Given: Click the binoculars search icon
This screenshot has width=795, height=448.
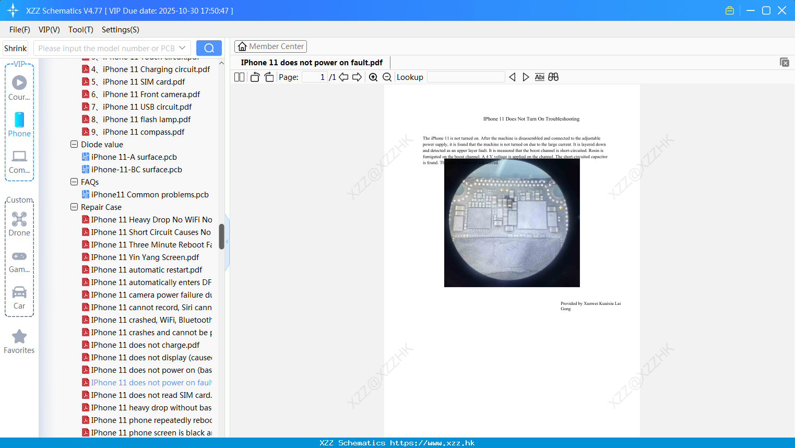Looking at the screenshot, I should [553, 77].
